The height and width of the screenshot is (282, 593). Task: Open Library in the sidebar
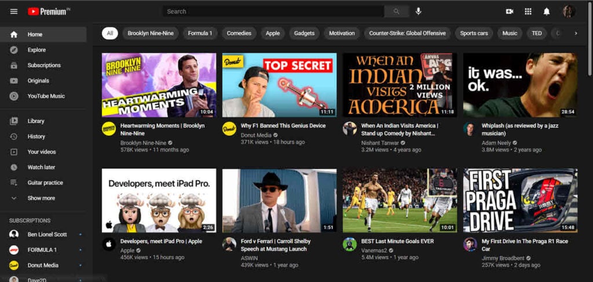43,121
